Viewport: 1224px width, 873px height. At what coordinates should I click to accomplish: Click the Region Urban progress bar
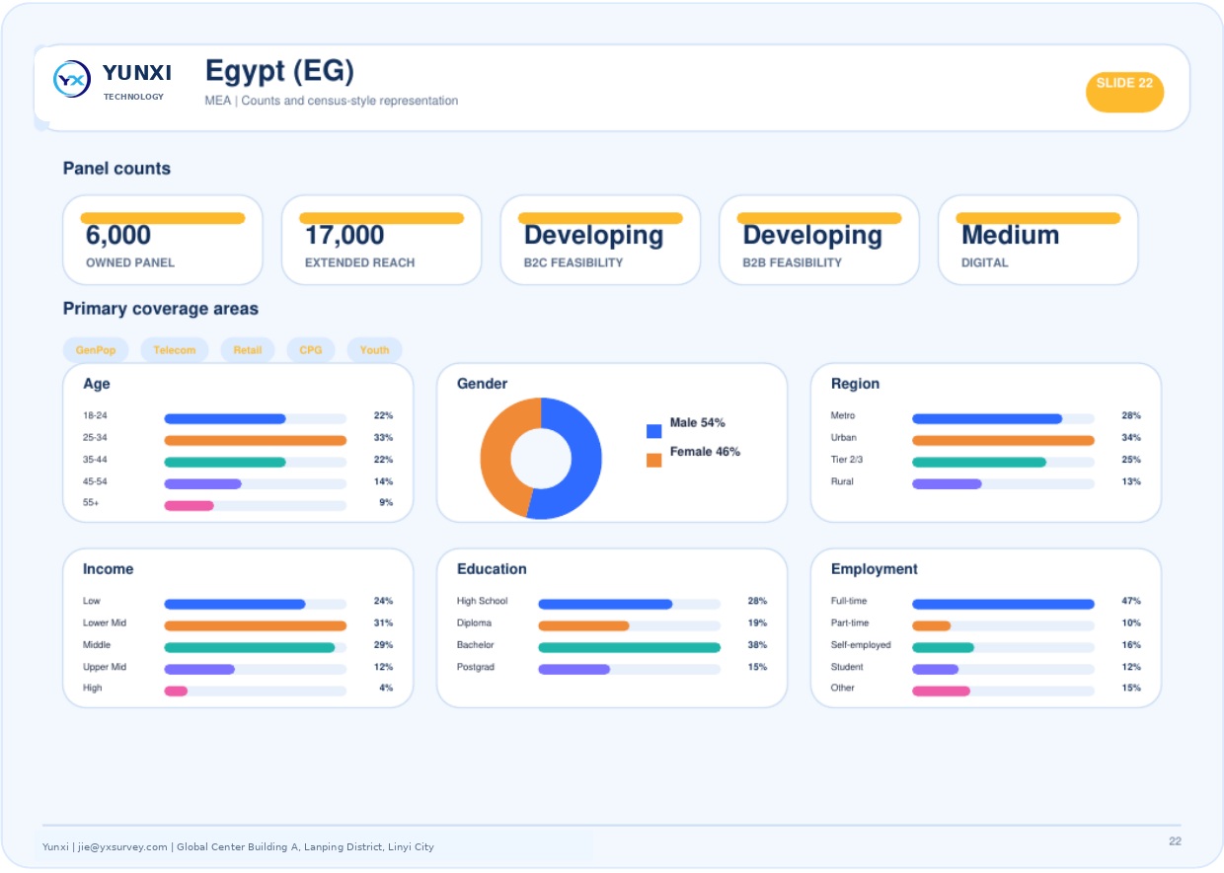1003,440
